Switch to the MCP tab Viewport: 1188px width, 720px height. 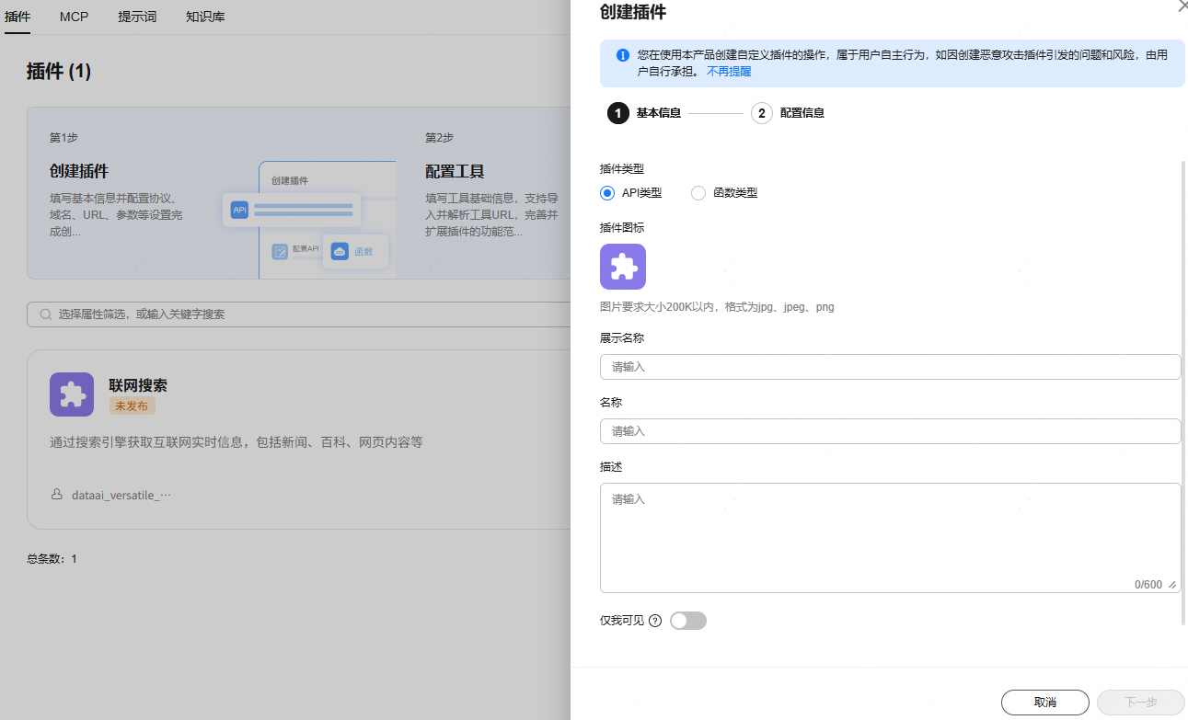pyautogui.click(x=74, y=17)
